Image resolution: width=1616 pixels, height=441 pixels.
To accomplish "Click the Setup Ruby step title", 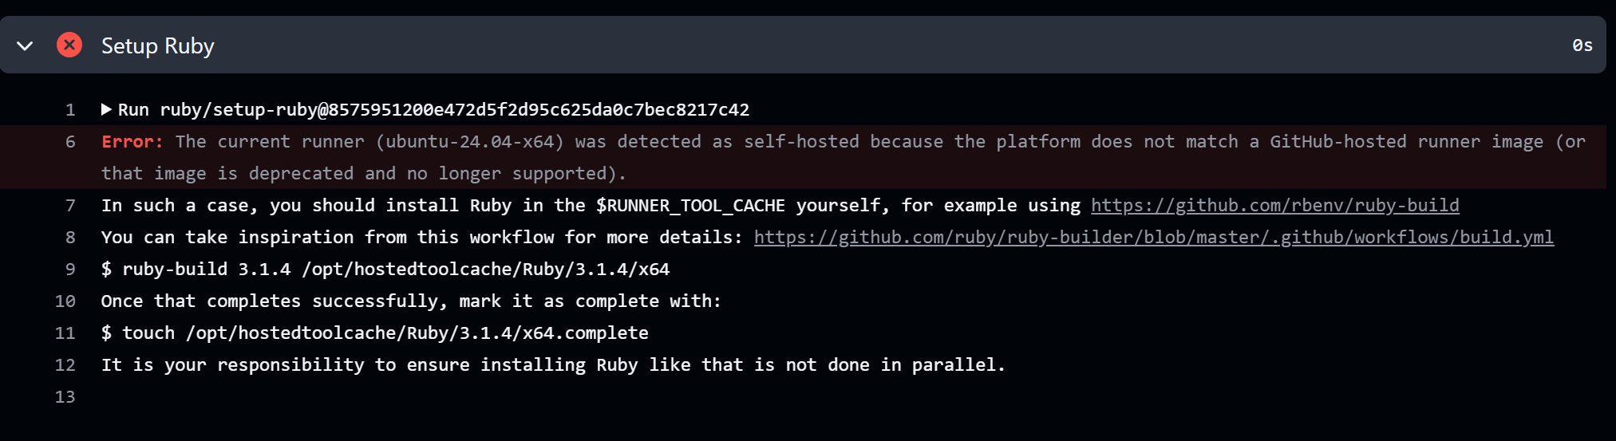I will click(x=157, y=45).
